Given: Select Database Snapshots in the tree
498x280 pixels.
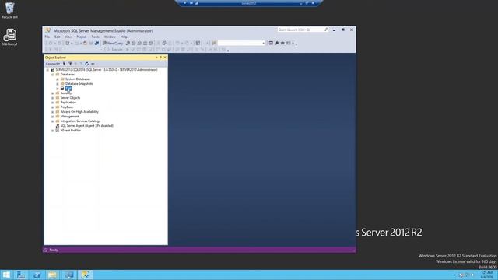Looking at the screenshot, I should pyautogui.click(x=79, y=84).
